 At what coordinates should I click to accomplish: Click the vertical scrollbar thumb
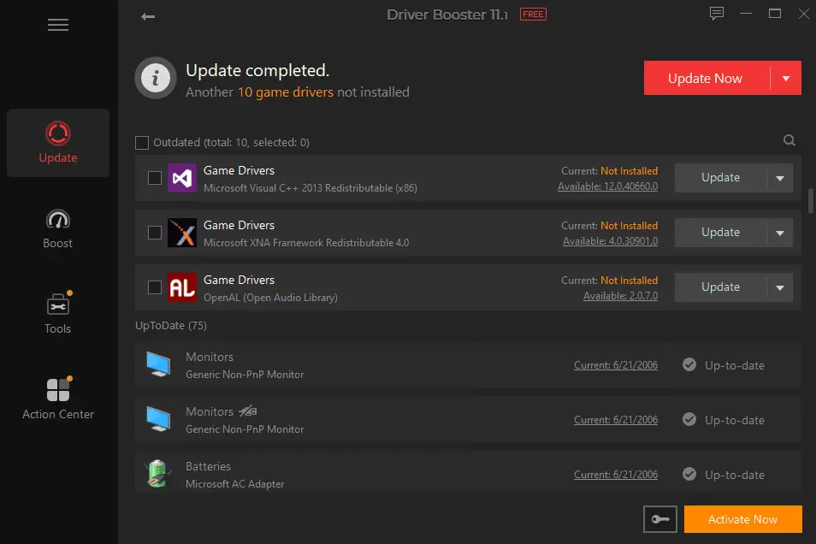click(x=810, y=200)
